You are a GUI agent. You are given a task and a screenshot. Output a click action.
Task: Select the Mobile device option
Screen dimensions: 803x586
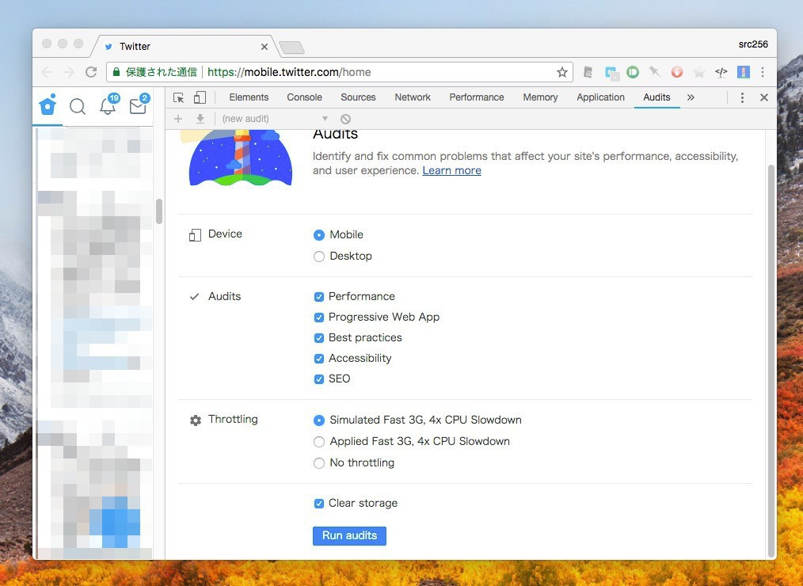[x=318, y=235]
